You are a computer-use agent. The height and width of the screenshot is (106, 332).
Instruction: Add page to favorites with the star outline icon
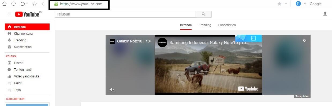click(34, 4)
